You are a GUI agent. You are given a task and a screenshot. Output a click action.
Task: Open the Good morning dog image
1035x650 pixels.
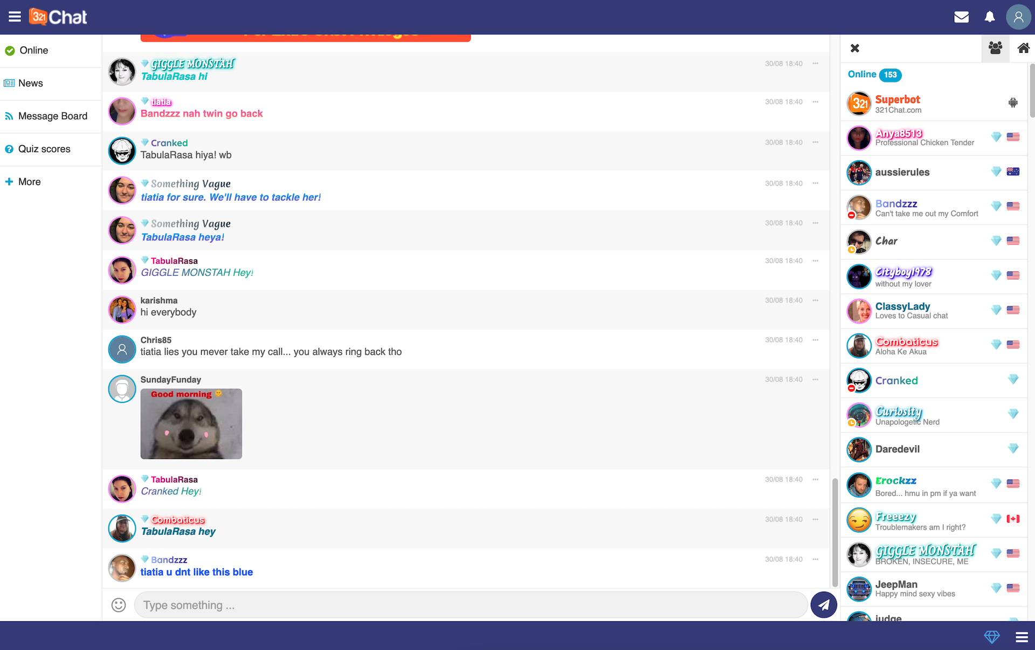[191, 424]
